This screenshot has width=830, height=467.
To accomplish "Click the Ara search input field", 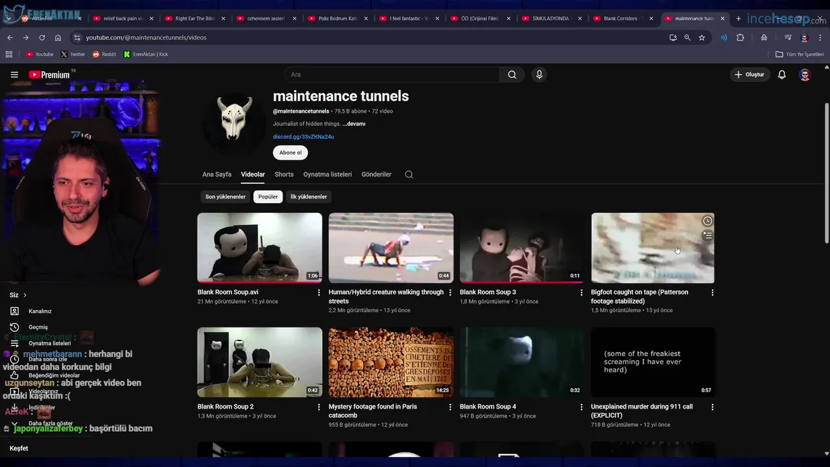I will pos(392,75).
